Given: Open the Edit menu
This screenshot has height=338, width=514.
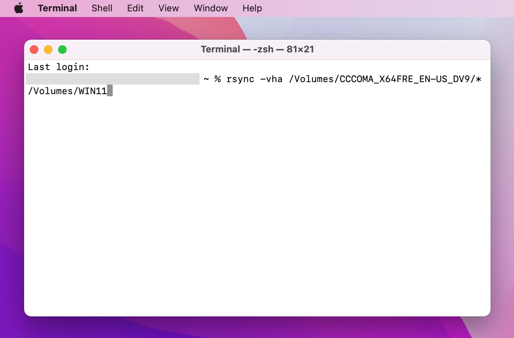Looking at the screenshot, I should [135, 8].
